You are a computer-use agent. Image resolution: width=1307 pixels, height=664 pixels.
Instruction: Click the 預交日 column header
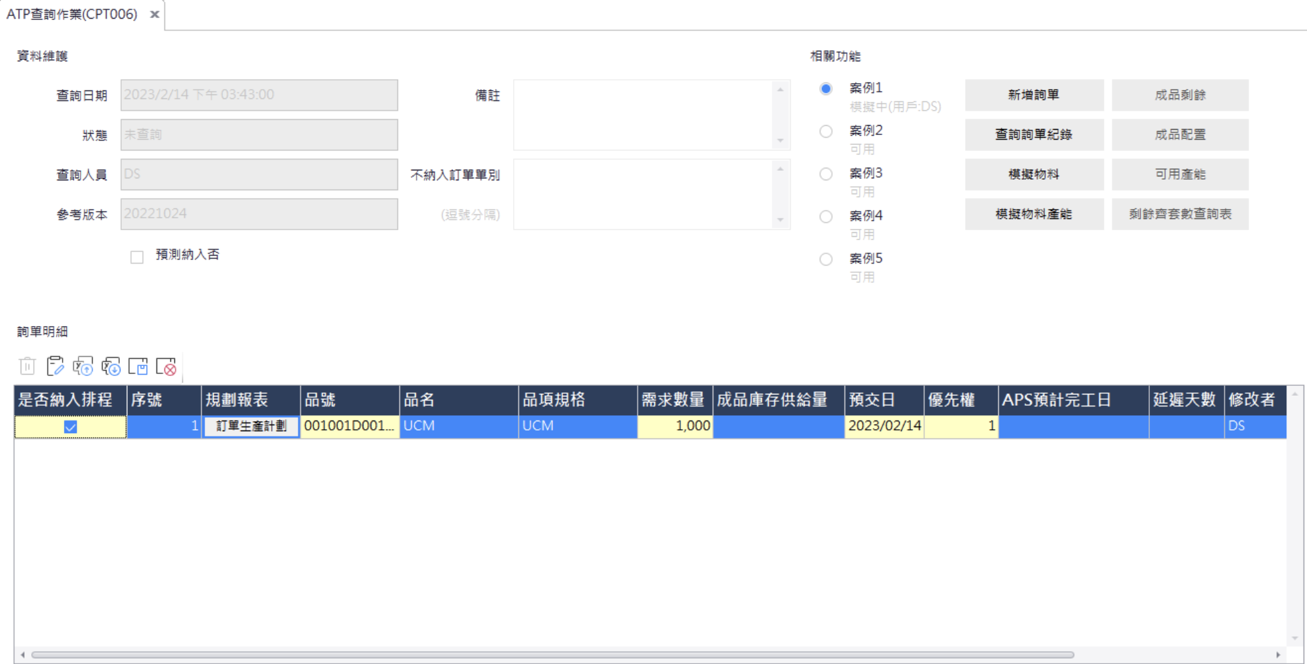[883, 400]
